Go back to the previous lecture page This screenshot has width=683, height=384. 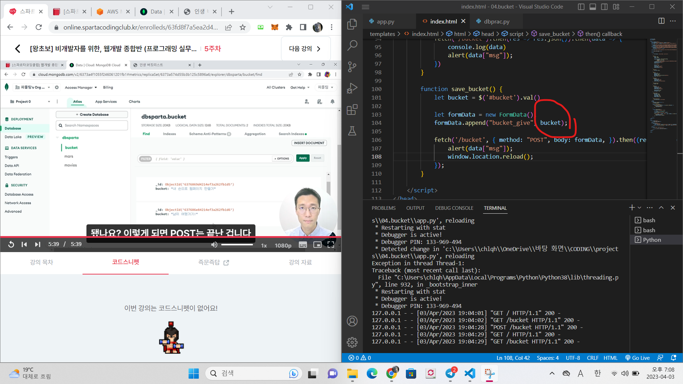pos(17,49)
